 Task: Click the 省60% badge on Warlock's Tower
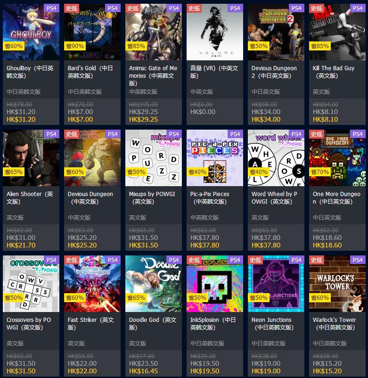click(320, 298)
